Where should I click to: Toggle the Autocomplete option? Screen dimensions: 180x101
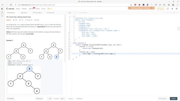pos(83,13)
